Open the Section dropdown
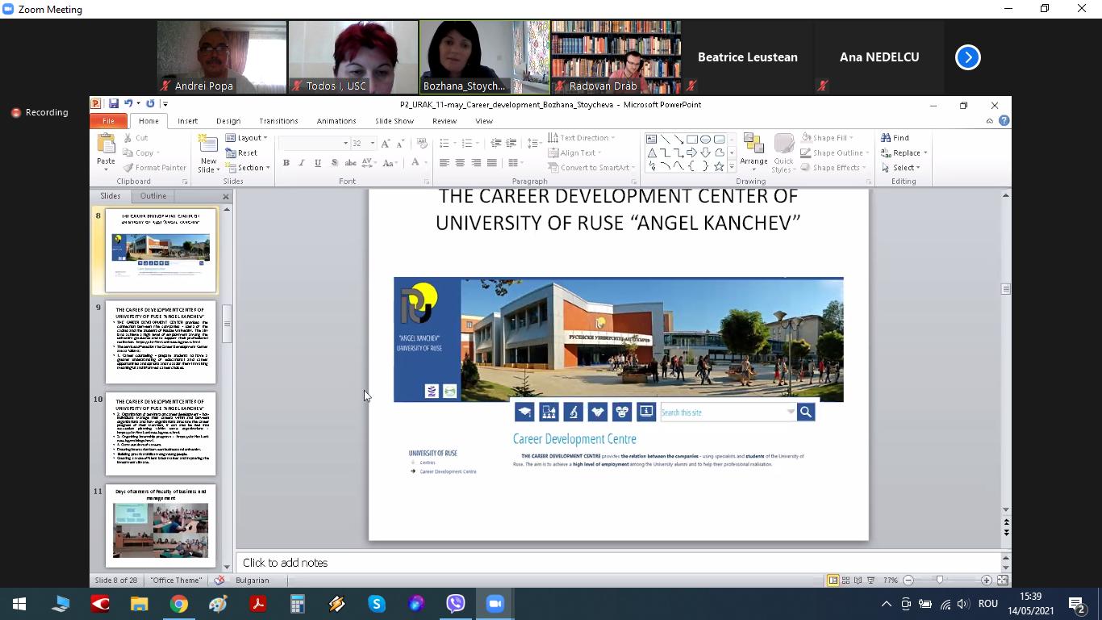 248,168
